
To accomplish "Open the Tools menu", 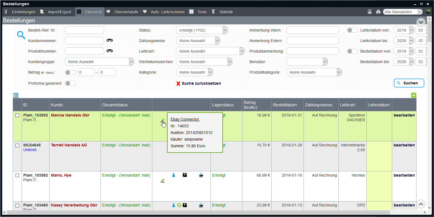I will point(198,12).
